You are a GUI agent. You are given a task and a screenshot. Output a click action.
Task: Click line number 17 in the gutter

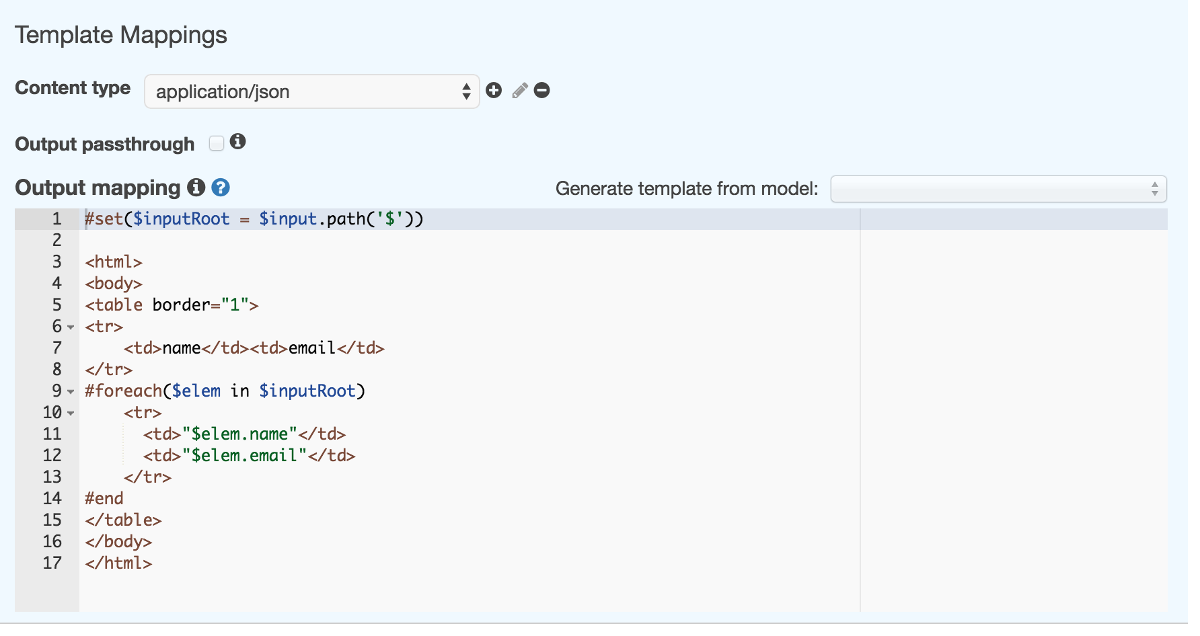[52, 563]
